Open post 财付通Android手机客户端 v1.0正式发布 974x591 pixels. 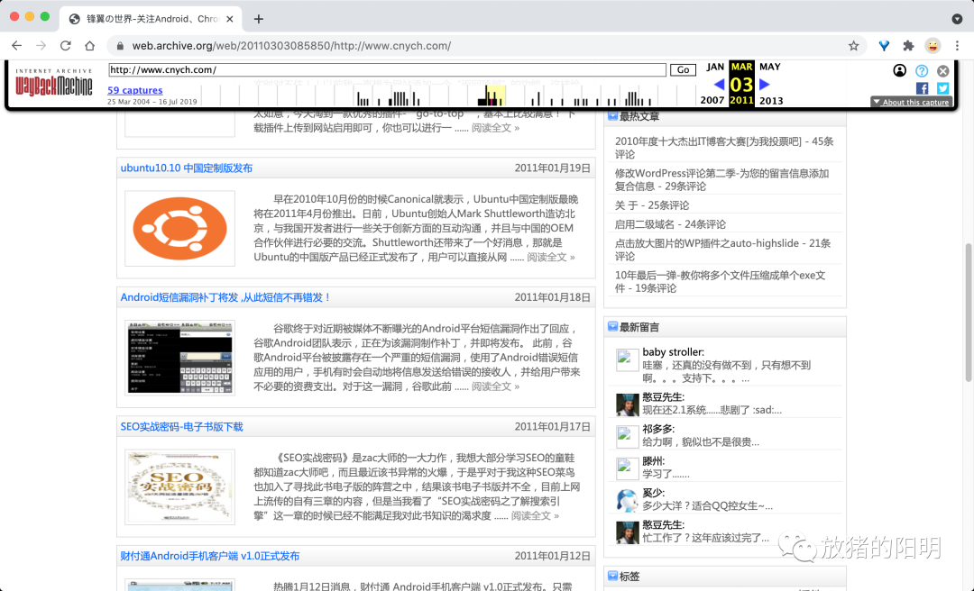(210, 556)
